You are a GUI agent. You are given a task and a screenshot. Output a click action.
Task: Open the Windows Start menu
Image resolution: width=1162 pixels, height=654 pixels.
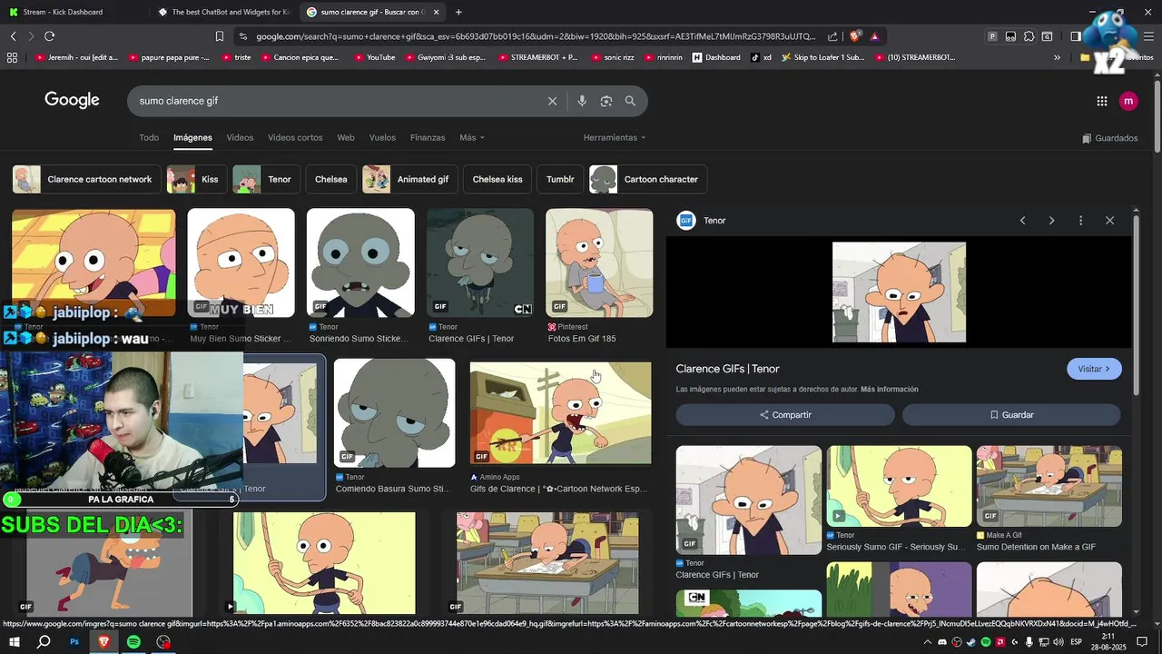tap(14, 642)
